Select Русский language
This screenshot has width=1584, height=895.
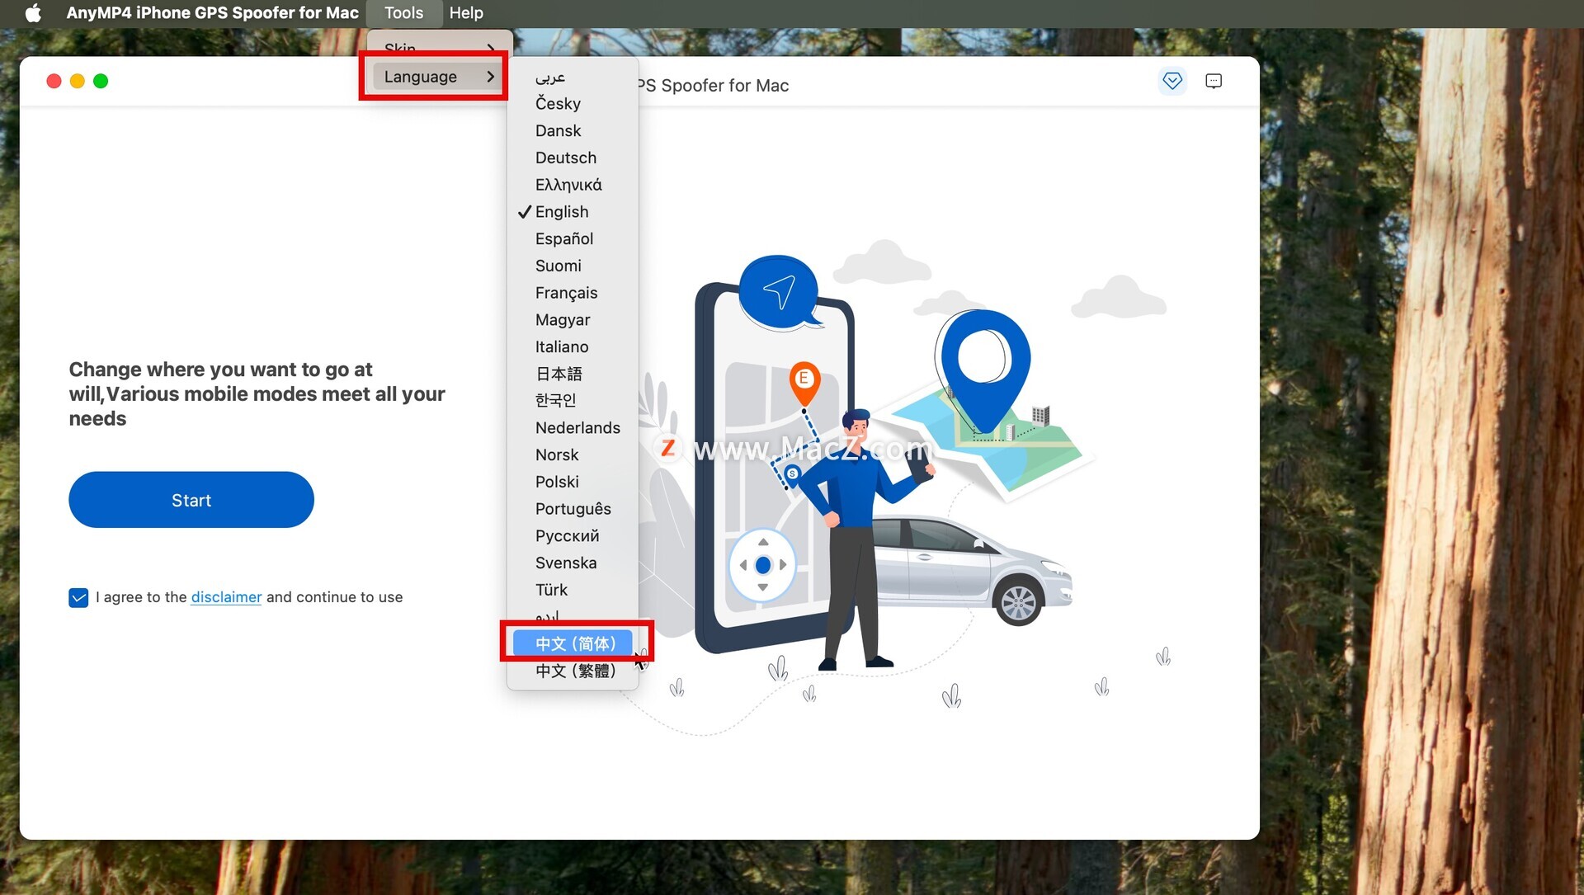point(573,536)
